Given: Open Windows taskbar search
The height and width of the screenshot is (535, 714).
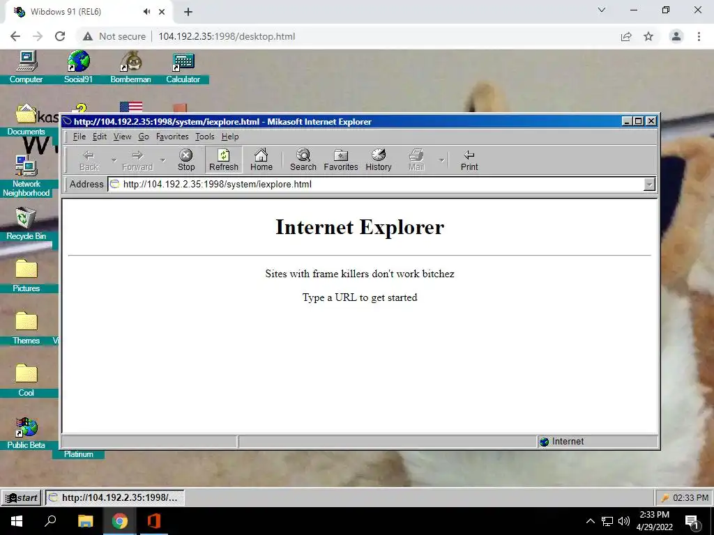Looking at the screenshot, I should (x=50, y=521).
